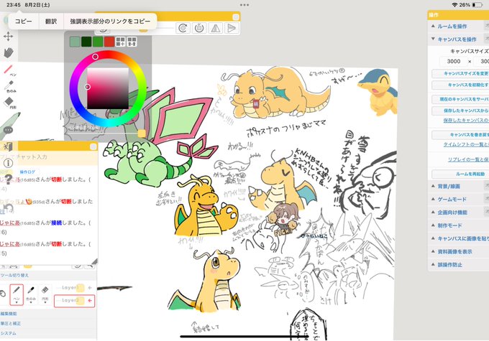Image resolution: width=489 pixels, height=341 pixels.
Task: Select the eyedropper tool in left sidebar
Action: pyautogui.click(x=9, y=85)
